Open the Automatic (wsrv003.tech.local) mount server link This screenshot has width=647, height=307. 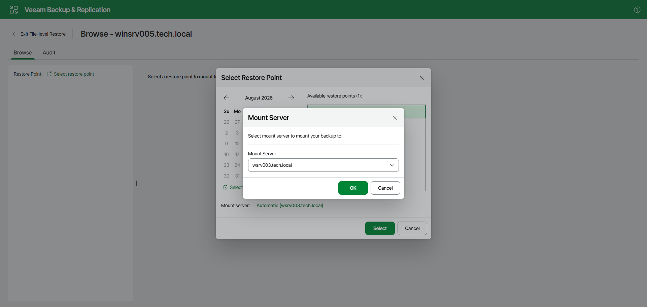point(290,205)
